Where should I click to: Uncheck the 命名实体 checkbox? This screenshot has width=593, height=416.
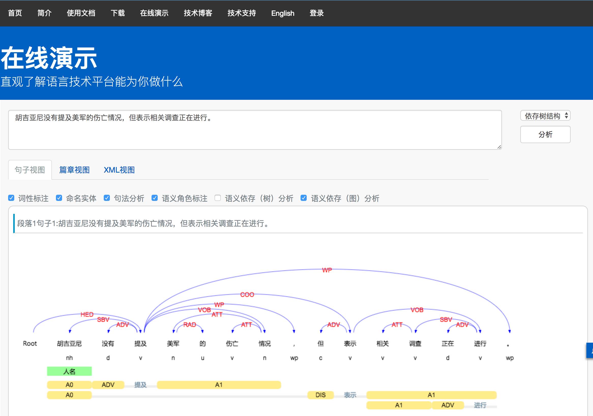tap(59, 198)
